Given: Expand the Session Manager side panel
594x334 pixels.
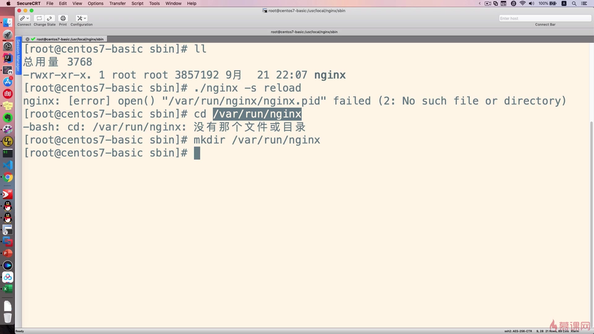Looking at the screenshot, I should click(x=18, y=56).
